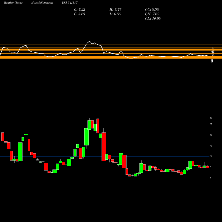Click the 'Monthly Charts' title text
Image resolution: width=222 pixels, height=222 pixels.
coord(13,3)
